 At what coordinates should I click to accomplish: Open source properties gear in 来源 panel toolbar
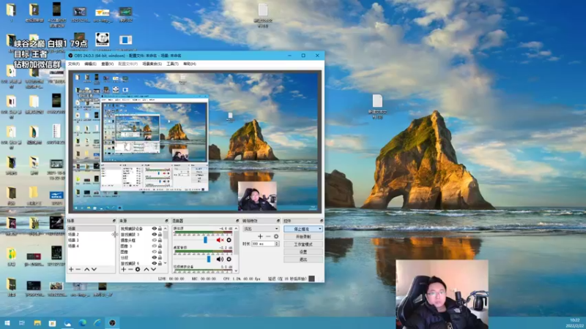(x=138, y=269)
